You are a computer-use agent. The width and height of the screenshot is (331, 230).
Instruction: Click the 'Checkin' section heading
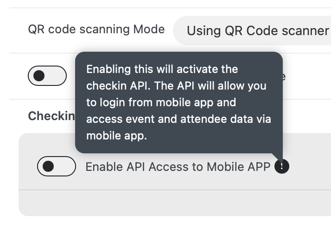click(x=51, y=116)
